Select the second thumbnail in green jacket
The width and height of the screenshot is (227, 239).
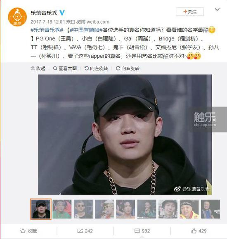(x=62, y=209)
